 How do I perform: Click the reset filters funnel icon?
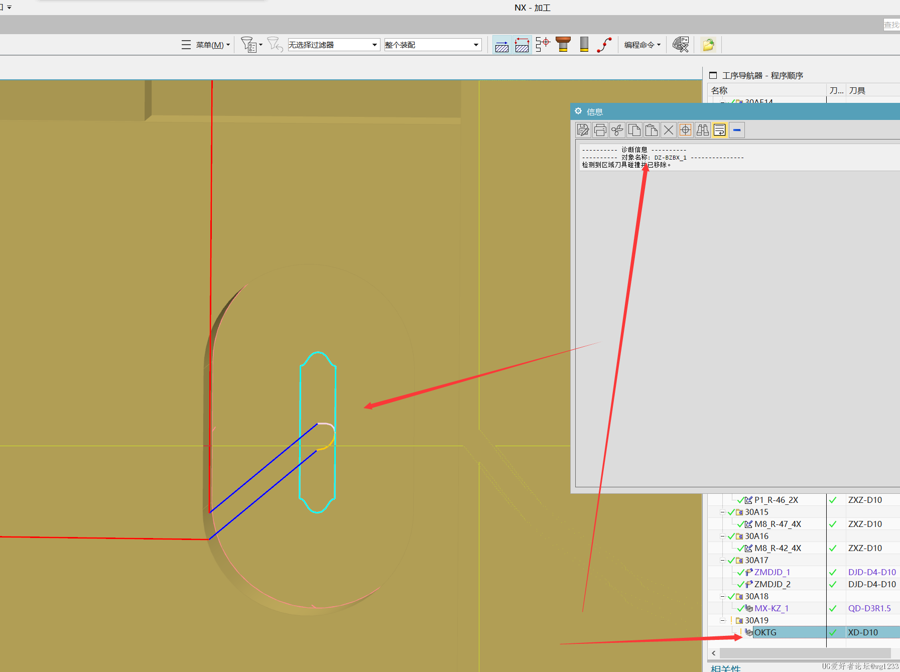pyautogui.click(x=275, y=44)
